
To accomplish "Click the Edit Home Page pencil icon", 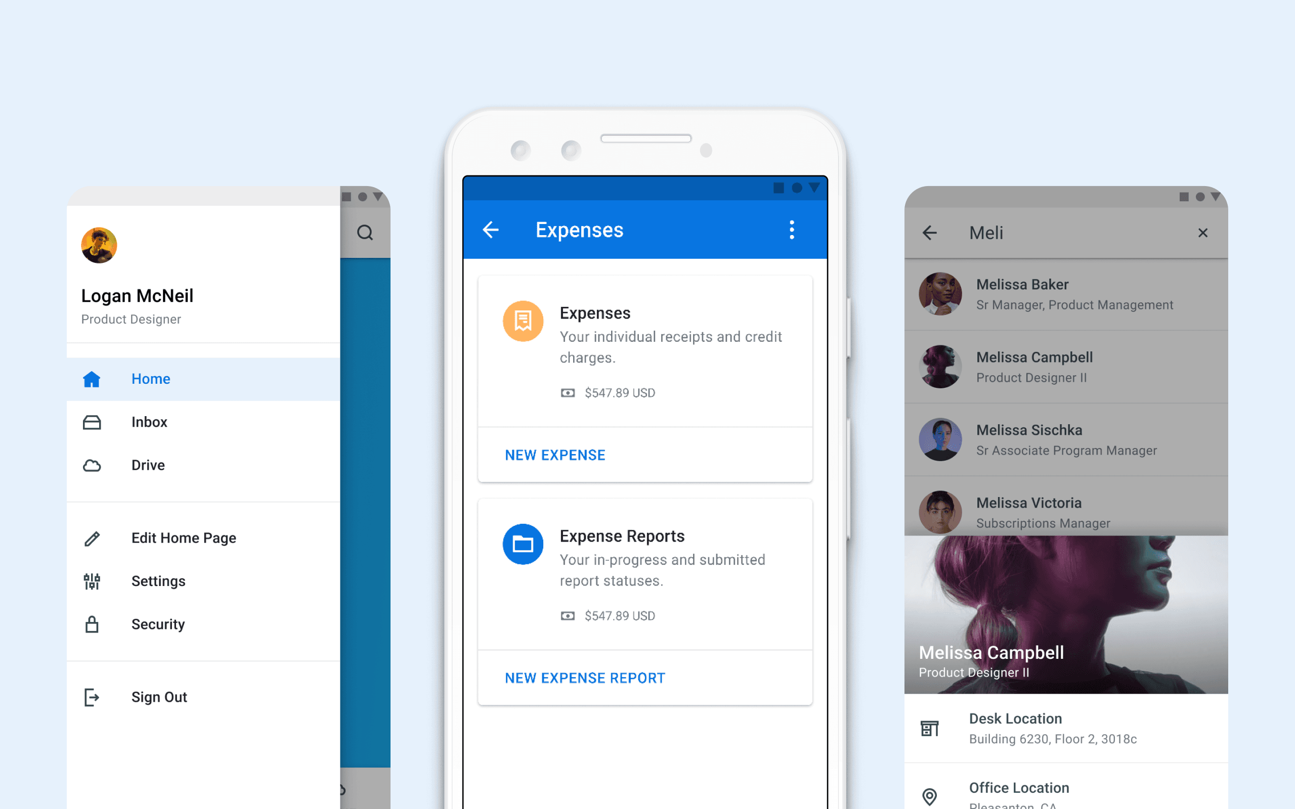I will pyautogui.click(x=91, y=537).
